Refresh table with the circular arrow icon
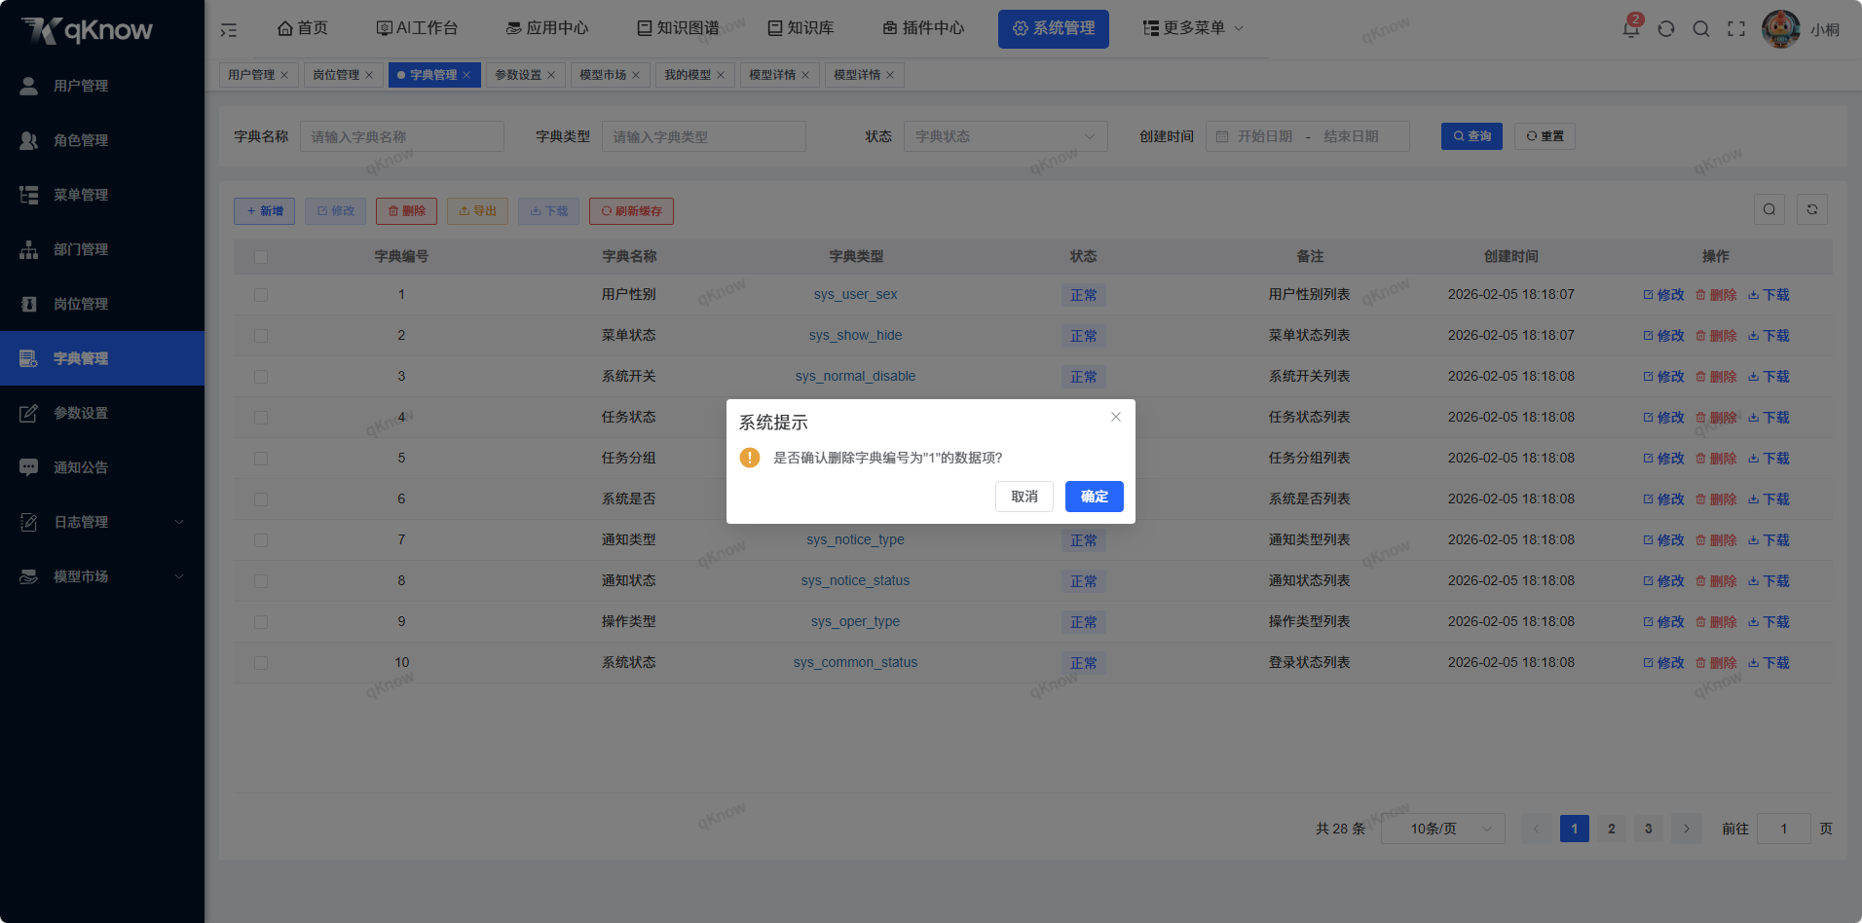Viewport: 1862px width, 923px height. click(1812, 209)
